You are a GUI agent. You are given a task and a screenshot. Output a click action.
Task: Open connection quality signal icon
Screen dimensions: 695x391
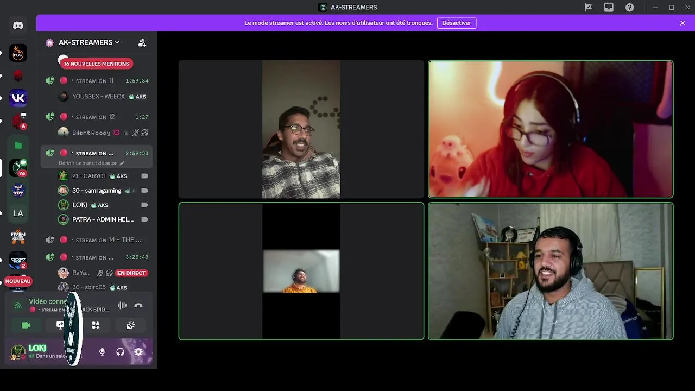[x=18, y=305]
